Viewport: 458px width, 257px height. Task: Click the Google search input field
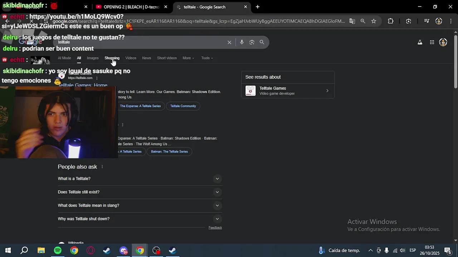pos(141,42)
